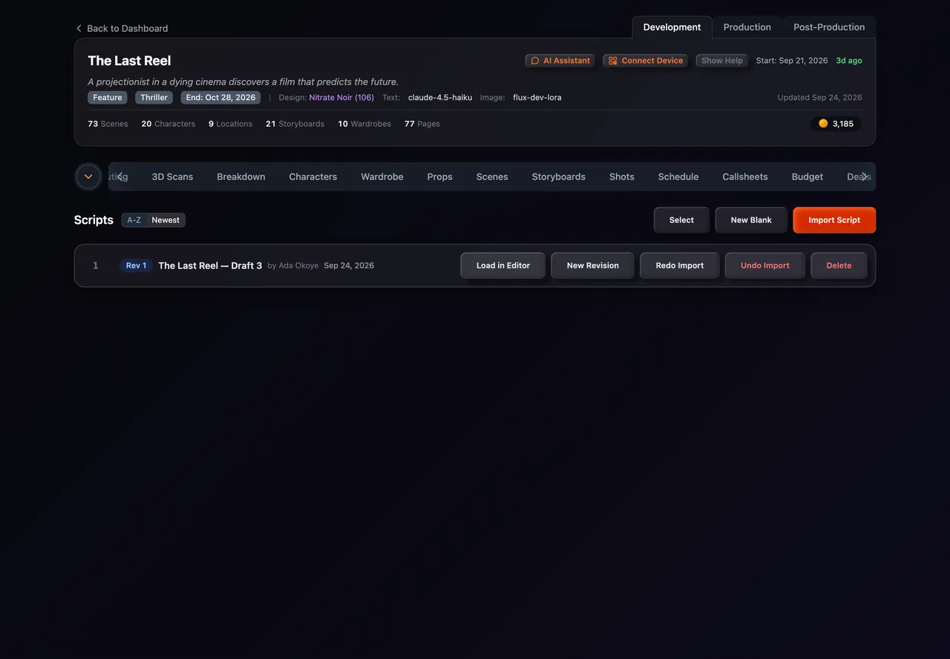The width and height of the screenshot is (950, 659).
Task: Go Back to Dashboard
Action: (122, 28)
